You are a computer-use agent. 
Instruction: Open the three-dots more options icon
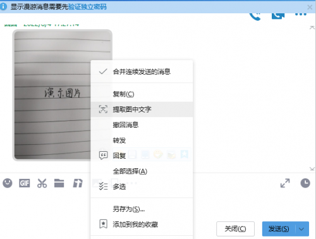coord(301,15)
